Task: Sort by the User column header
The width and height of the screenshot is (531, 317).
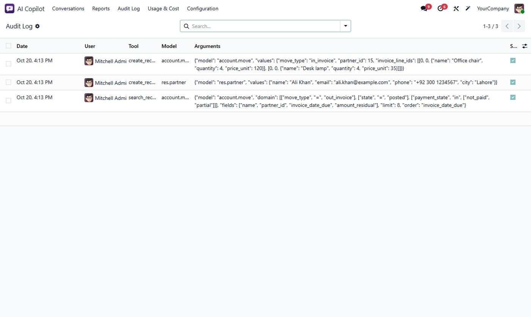Action: tap(90, 46)
